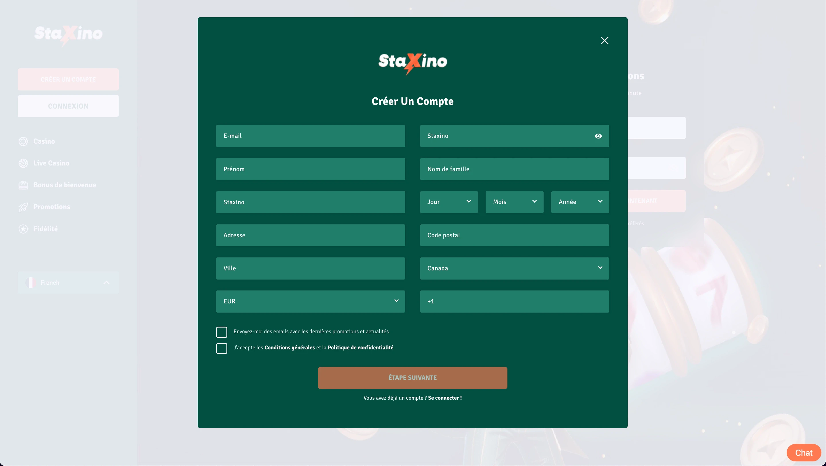Open Casino from the sidebar
Viewport: 826px width, 466px height.
click(44, 142)
